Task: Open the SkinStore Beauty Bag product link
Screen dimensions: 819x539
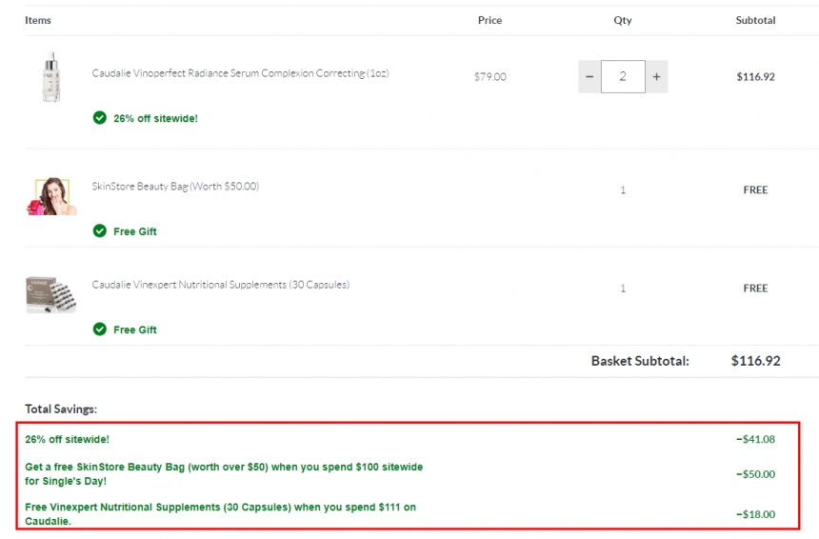Action: click(175, 187)
